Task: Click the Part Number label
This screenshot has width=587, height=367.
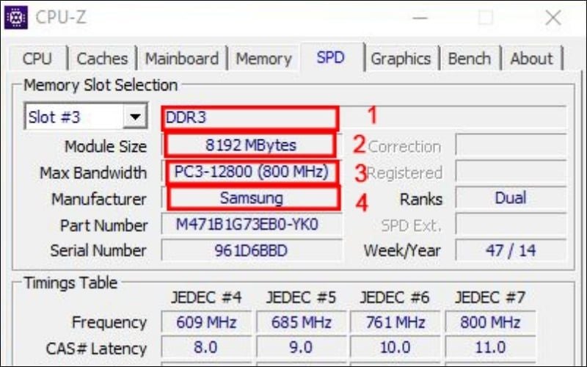Action: click(103, 225)
